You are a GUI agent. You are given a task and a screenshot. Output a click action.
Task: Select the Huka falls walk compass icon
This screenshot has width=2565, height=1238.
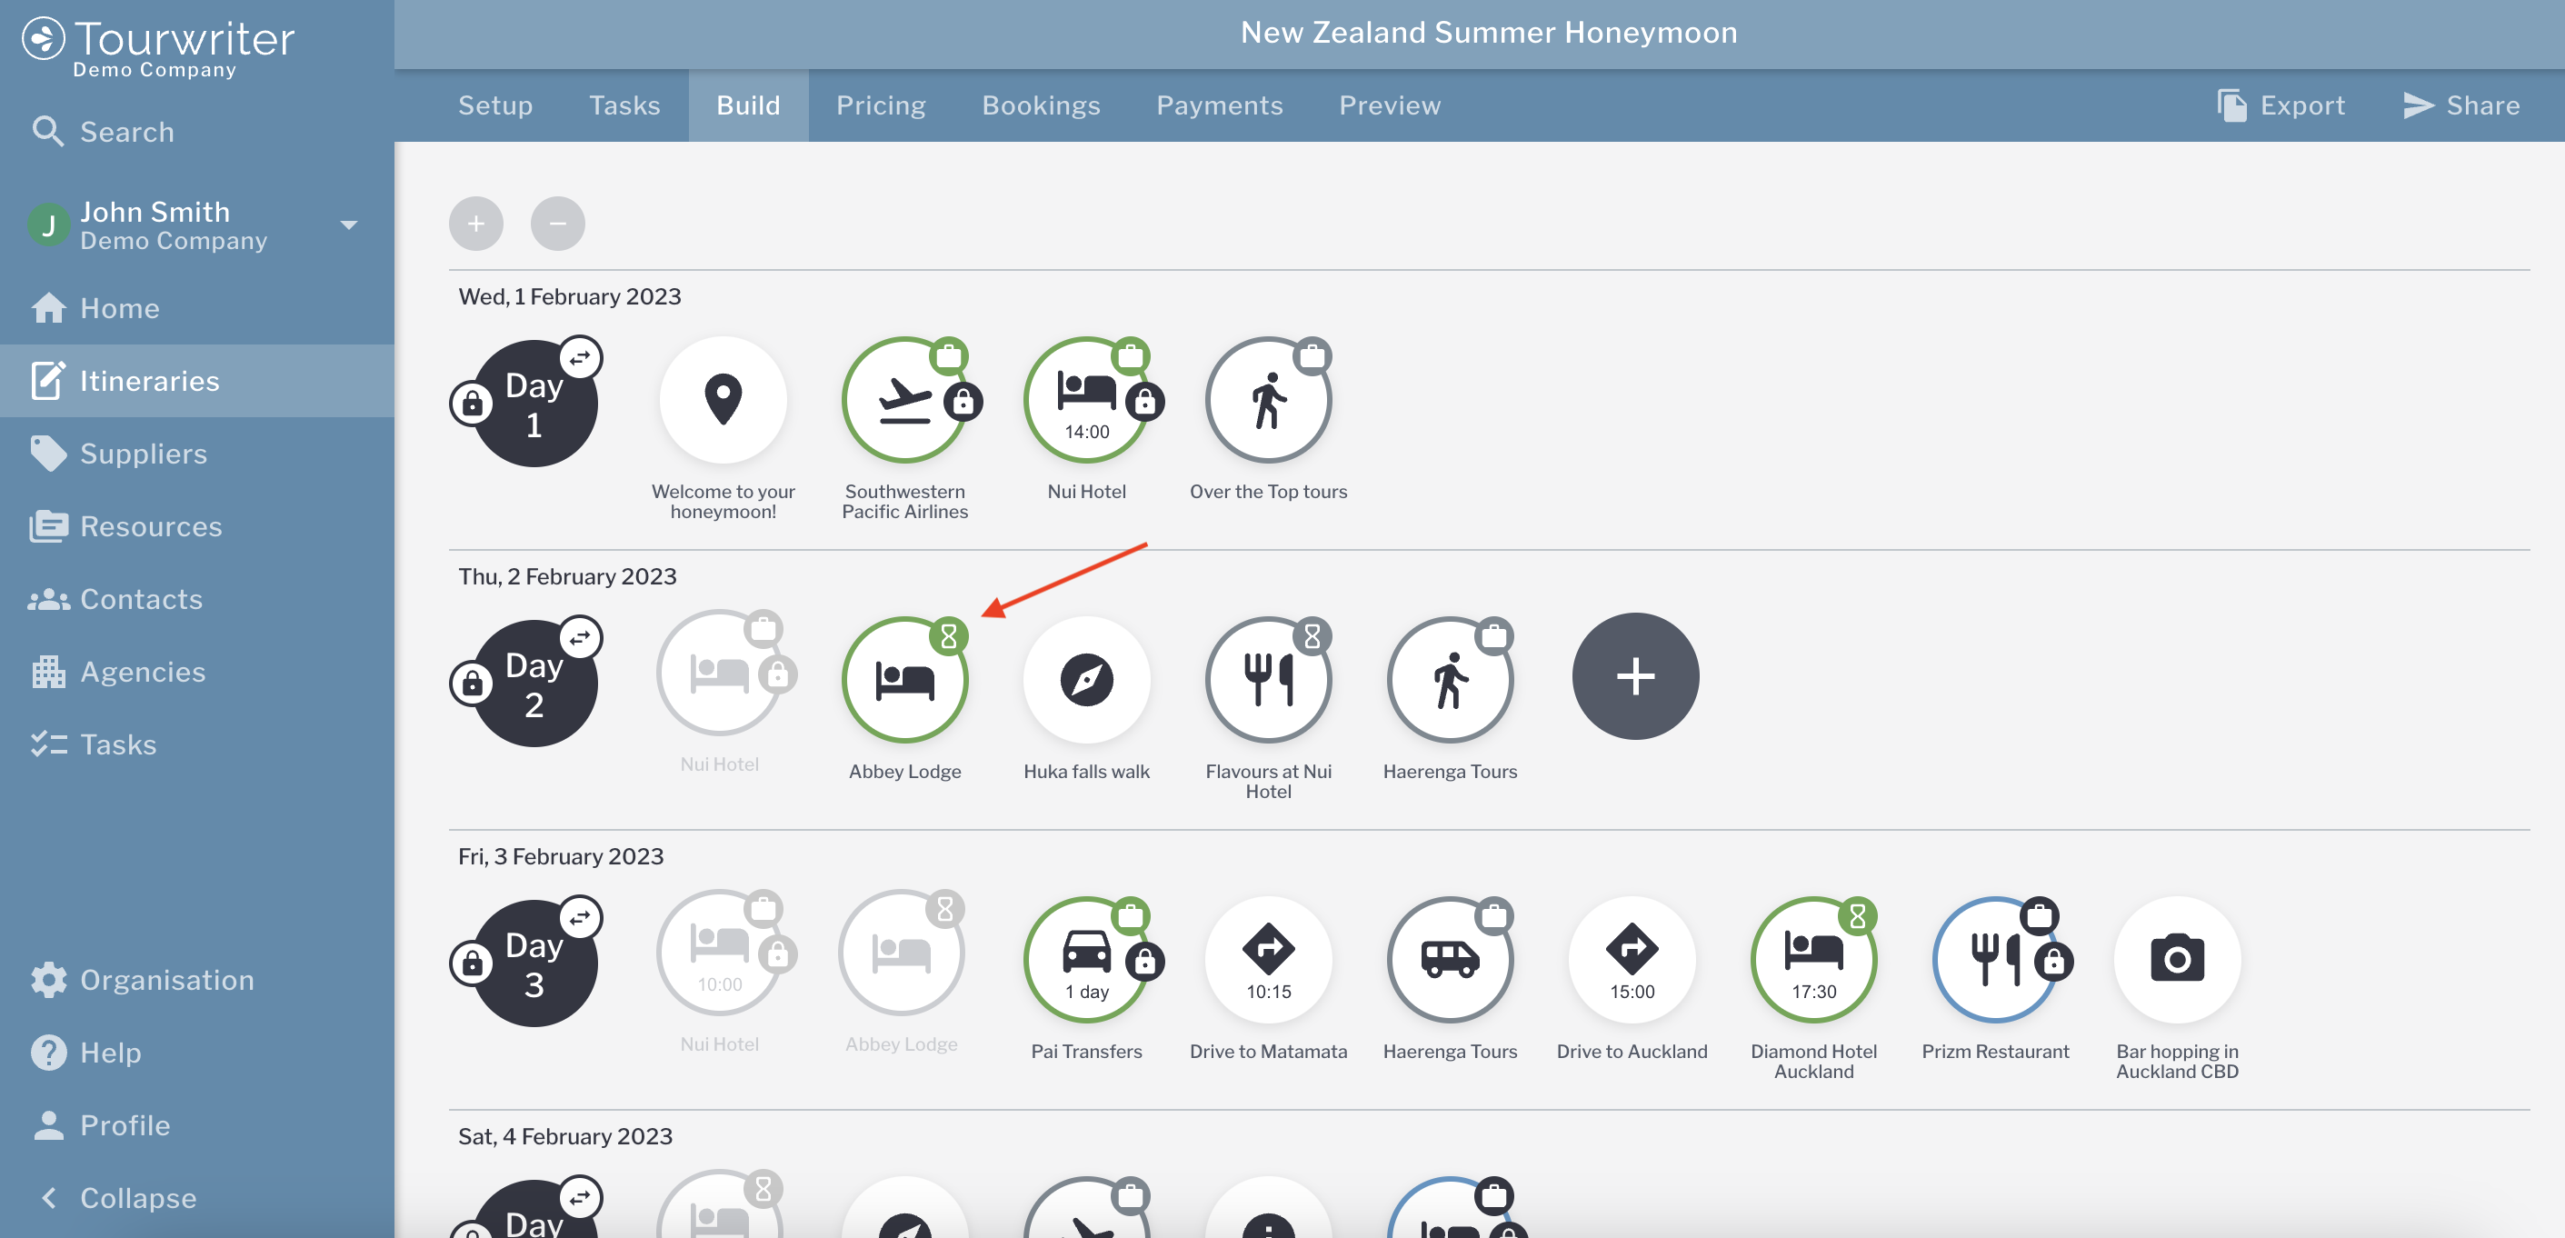pyautogui.click(x=1085, y=680)
